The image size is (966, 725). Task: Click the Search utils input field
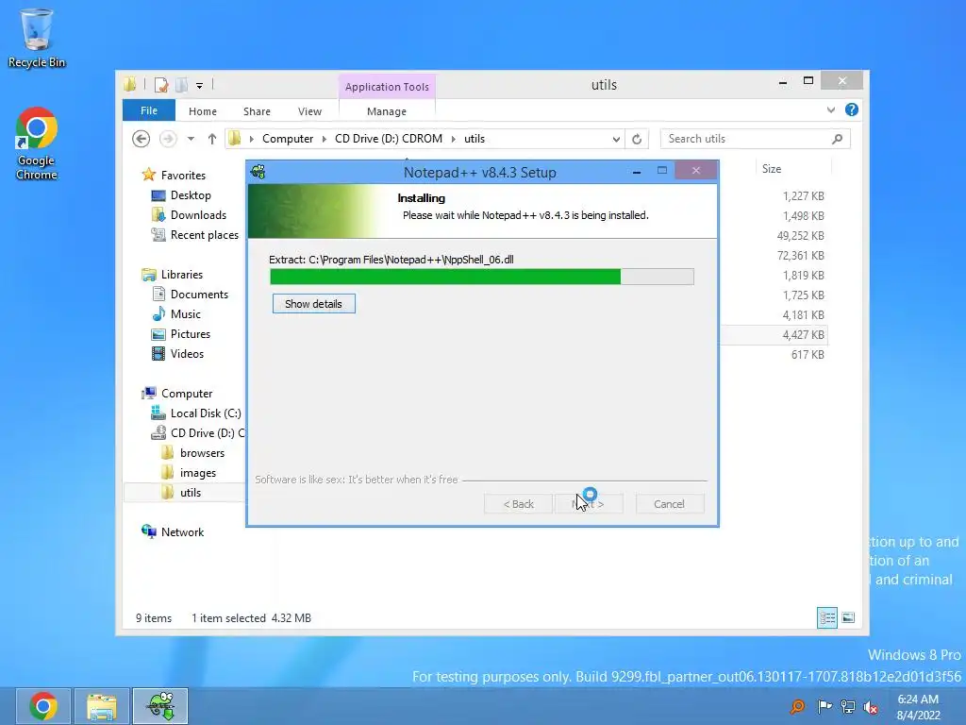tap(746, 139)
